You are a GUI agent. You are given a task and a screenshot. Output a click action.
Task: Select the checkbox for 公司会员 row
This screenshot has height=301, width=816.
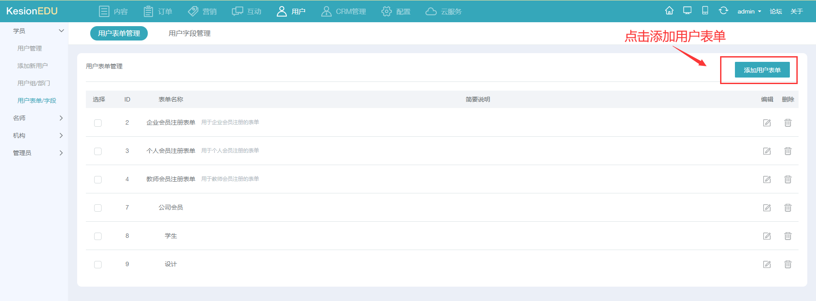pyautogui.click(x=98, y=208)
